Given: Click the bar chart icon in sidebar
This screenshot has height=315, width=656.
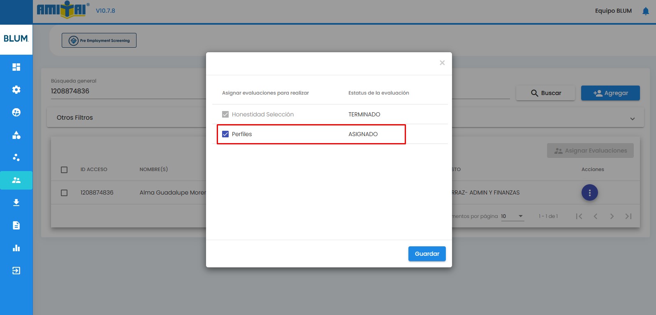Looking at the screenshot, I should (x=16, y=248).
